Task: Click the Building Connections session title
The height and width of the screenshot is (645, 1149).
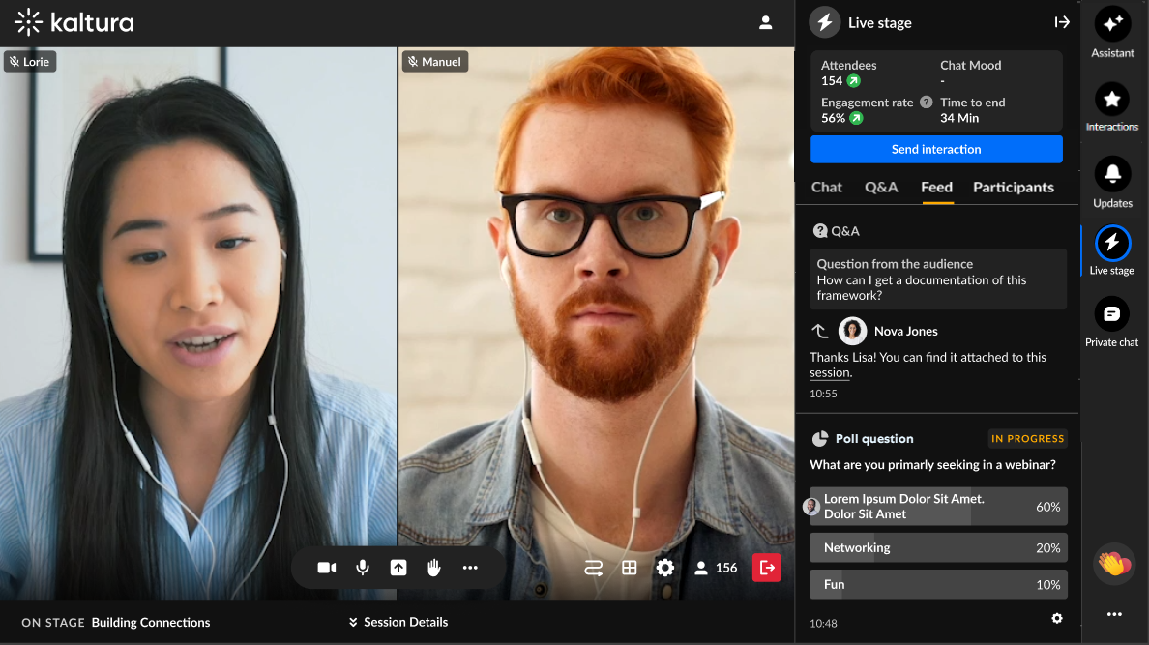Action: [151, 623]
